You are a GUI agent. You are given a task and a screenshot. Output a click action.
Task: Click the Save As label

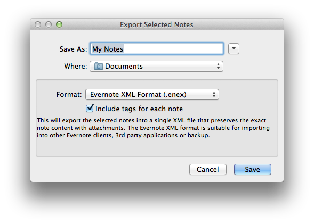(73, 49)
